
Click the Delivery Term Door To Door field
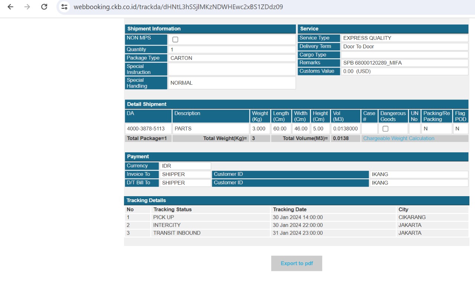coord(404,46)
